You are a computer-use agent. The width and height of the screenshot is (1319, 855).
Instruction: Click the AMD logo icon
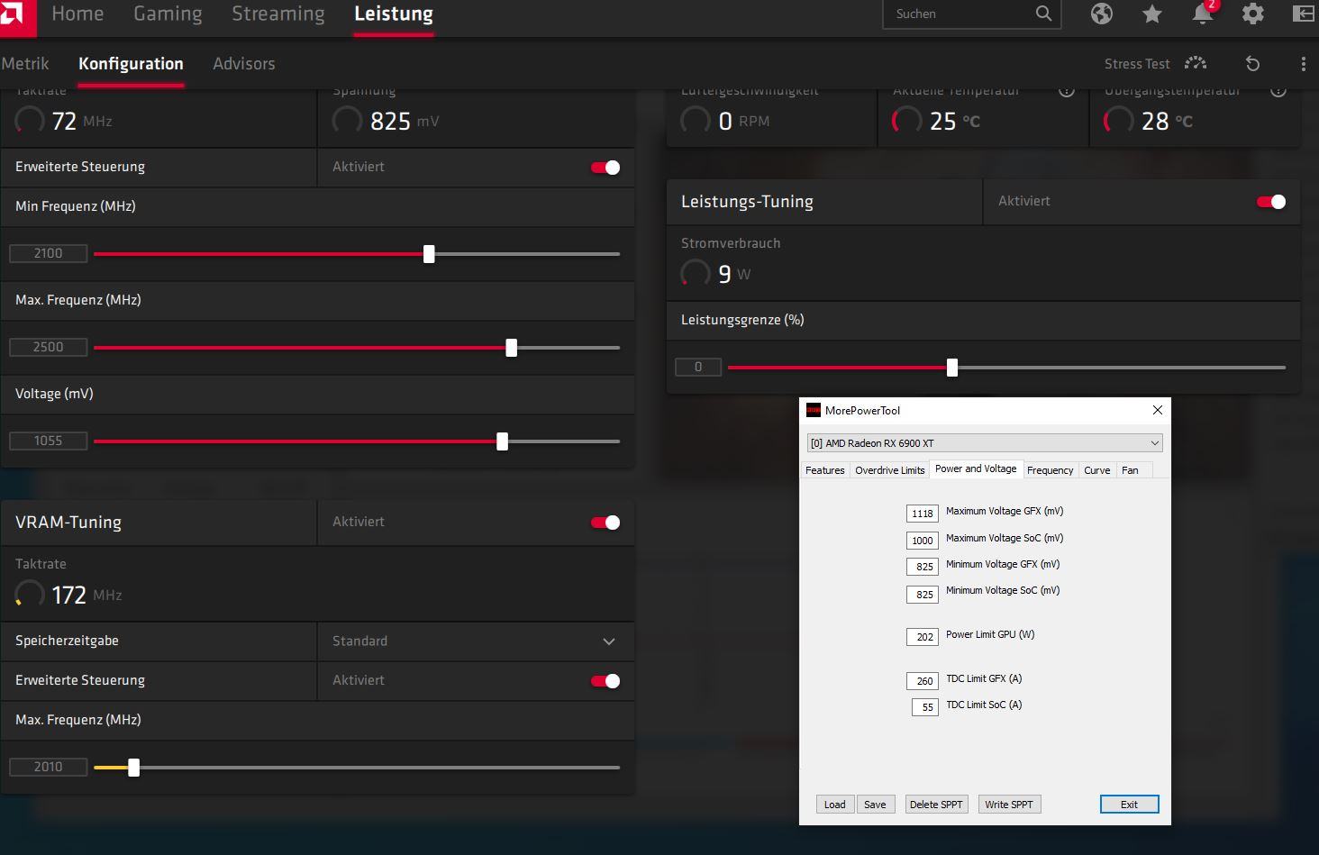point(15,14)
